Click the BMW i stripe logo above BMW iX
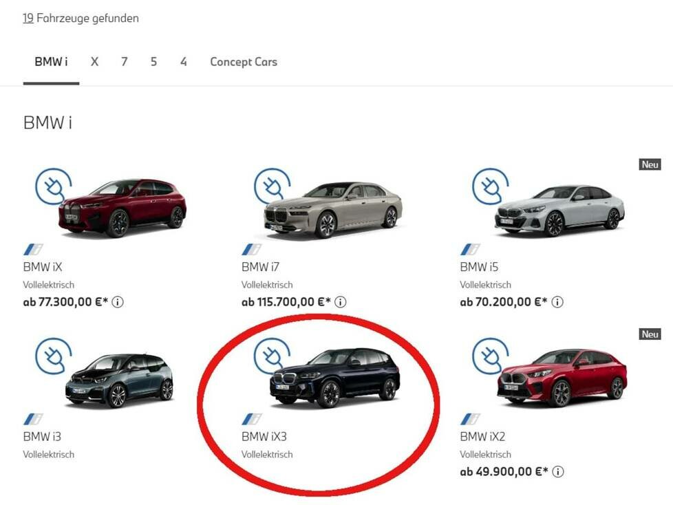This screenshot has width=673, height=505. [x=34, y=249]
